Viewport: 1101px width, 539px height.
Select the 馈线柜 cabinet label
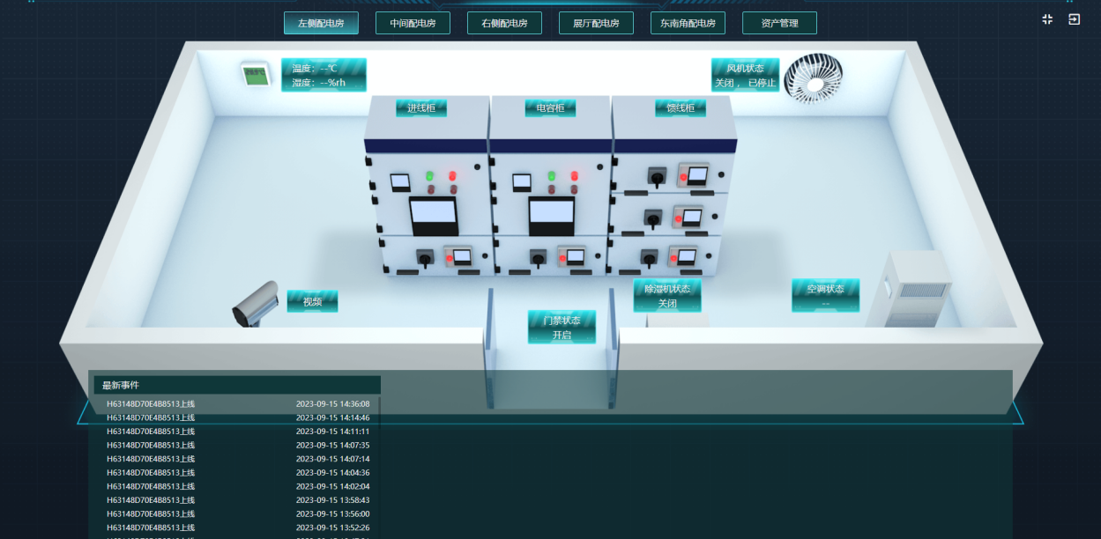681,108
